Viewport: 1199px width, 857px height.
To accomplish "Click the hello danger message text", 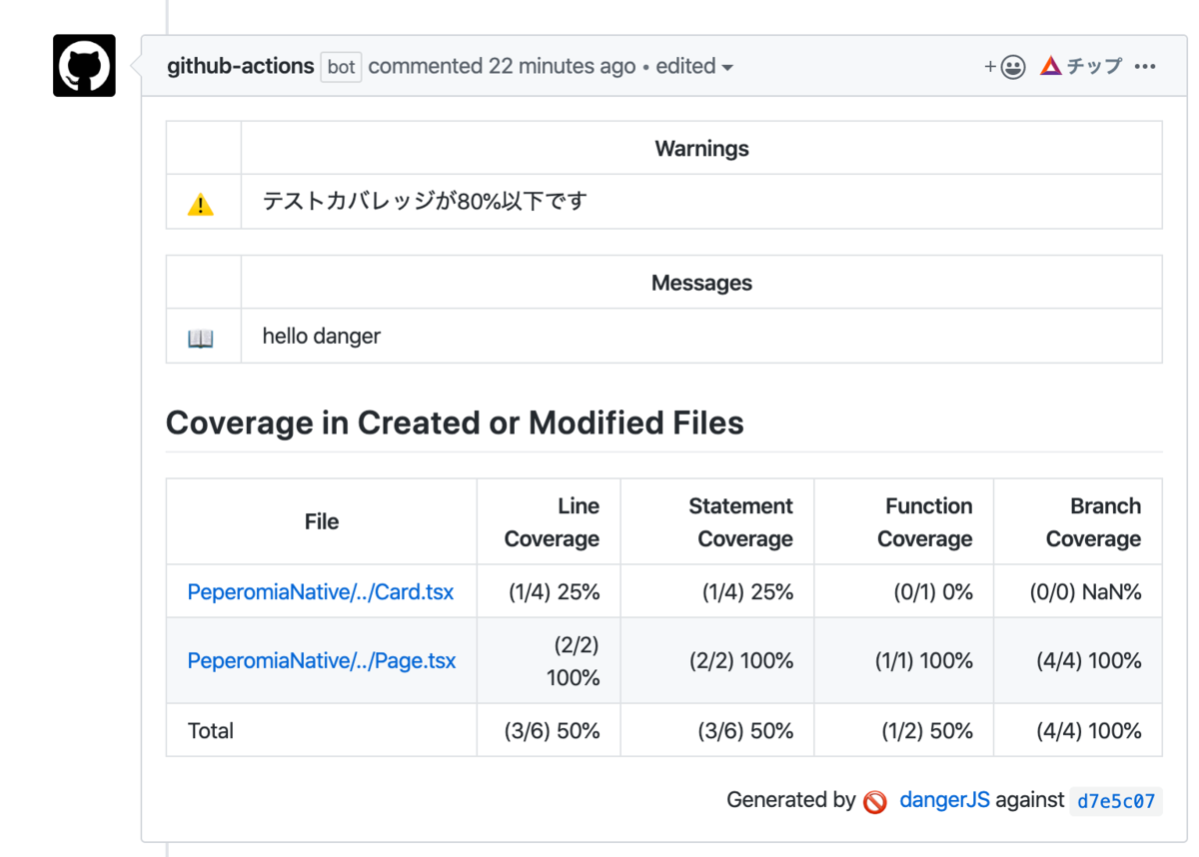I will [322, 336].
